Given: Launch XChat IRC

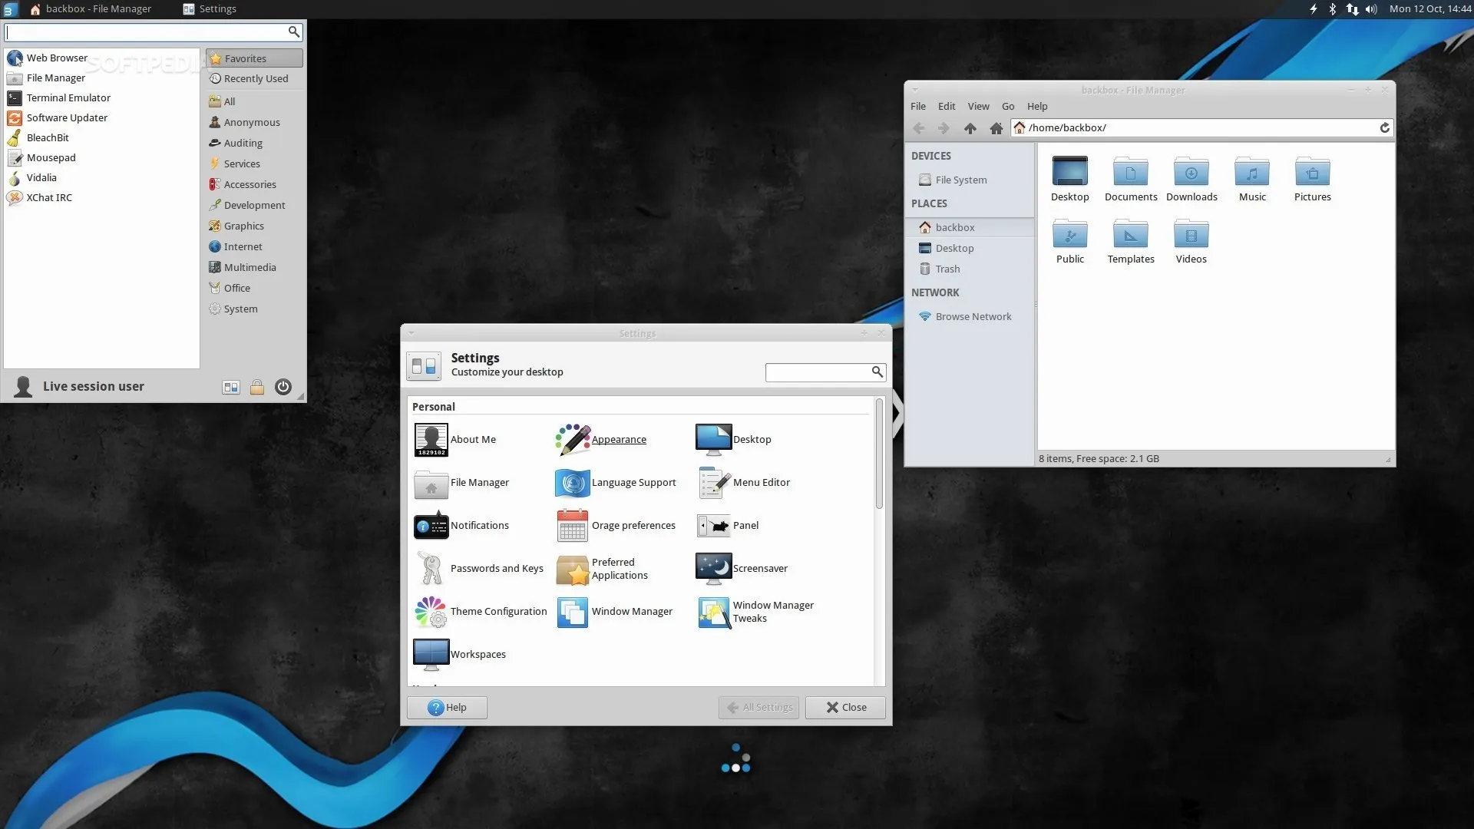Looking at the screenshot, I should [x=49, y=197].
